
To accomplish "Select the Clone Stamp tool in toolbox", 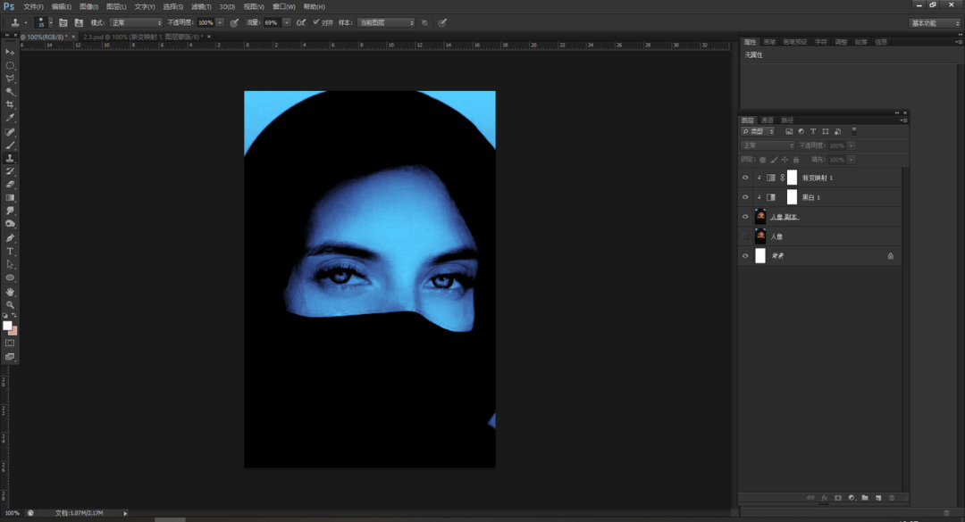I will pyautogui.click(x=10, y=159).
